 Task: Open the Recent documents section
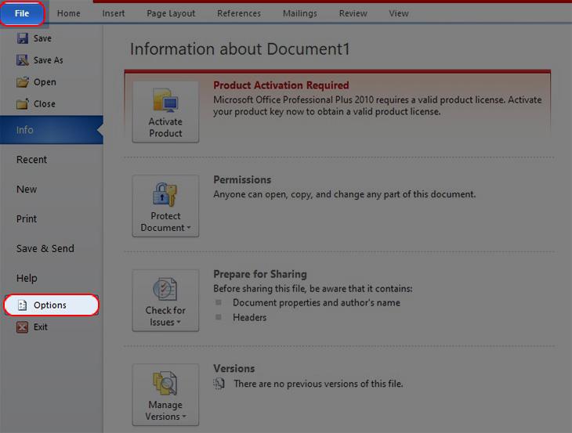[31, 160]
